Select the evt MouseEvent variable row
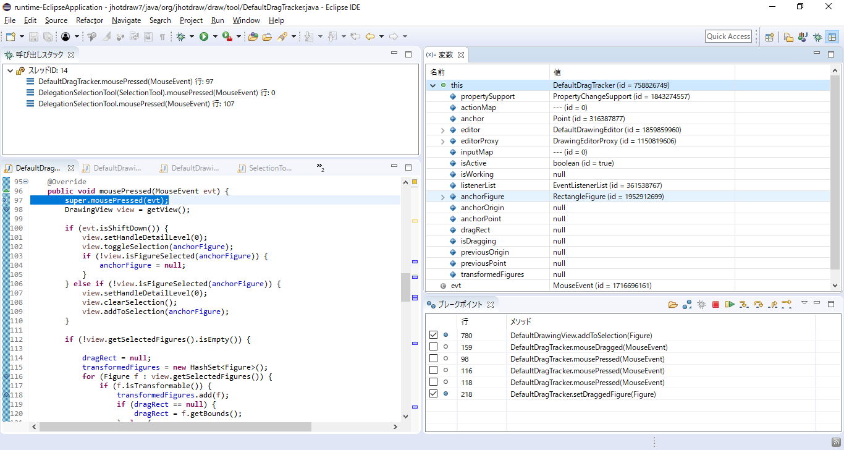 (627, 286)
